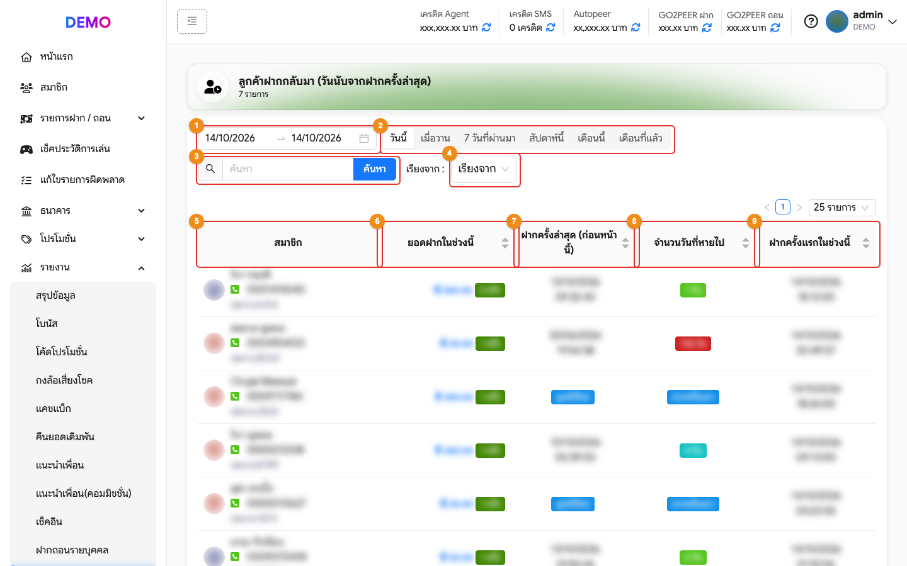
Task: Open the กงล้อเสี่ยงโชค report submenu
Action: pos(83,380)
